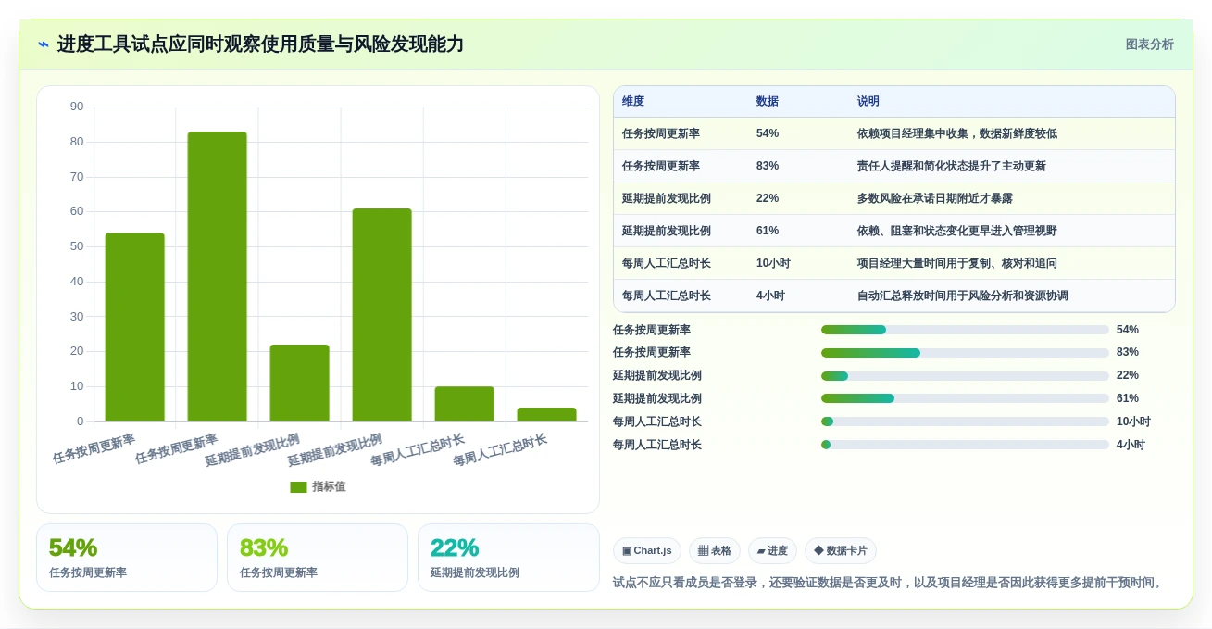Click 每周人工汇总时长 in the 10小时 table row

tap(667, 263)
